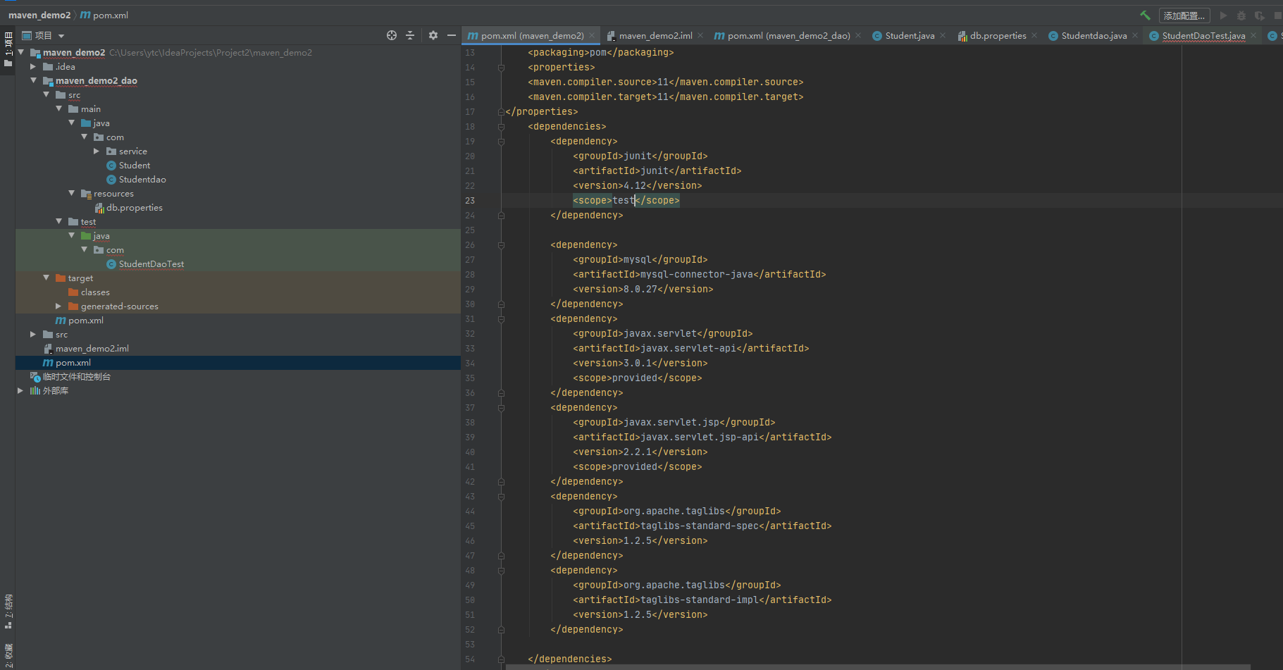Screen dimensions: 1283x670
Task: Expand the service package
Action: (97, 151)
